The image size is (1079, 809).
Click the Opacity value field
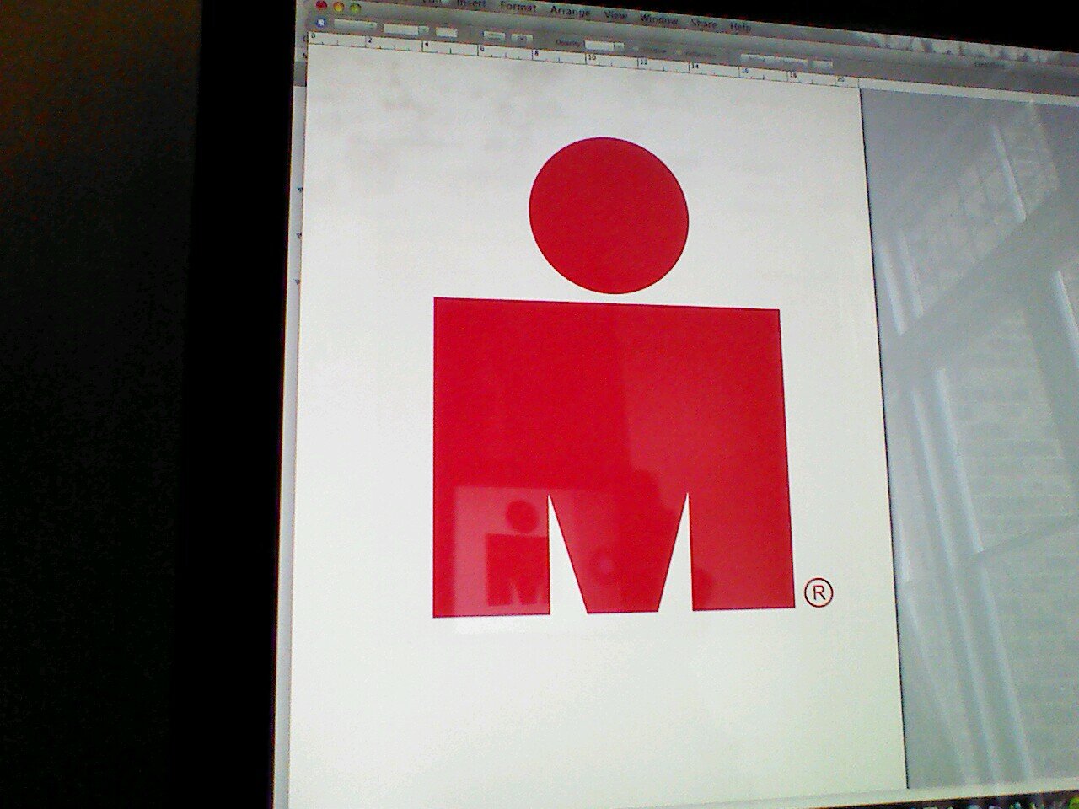click(x=599, y=46)
